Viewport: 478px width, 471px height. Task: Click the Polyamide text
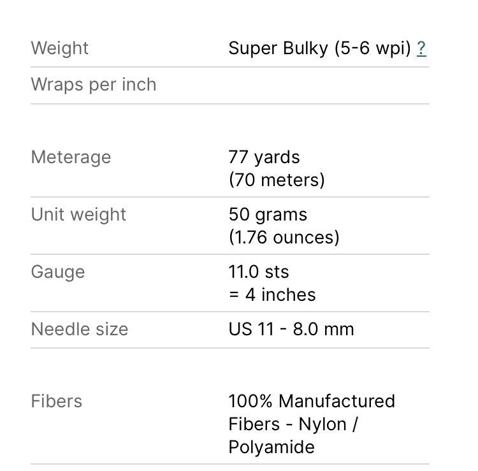pyautogui.click(x=272, y=447)
